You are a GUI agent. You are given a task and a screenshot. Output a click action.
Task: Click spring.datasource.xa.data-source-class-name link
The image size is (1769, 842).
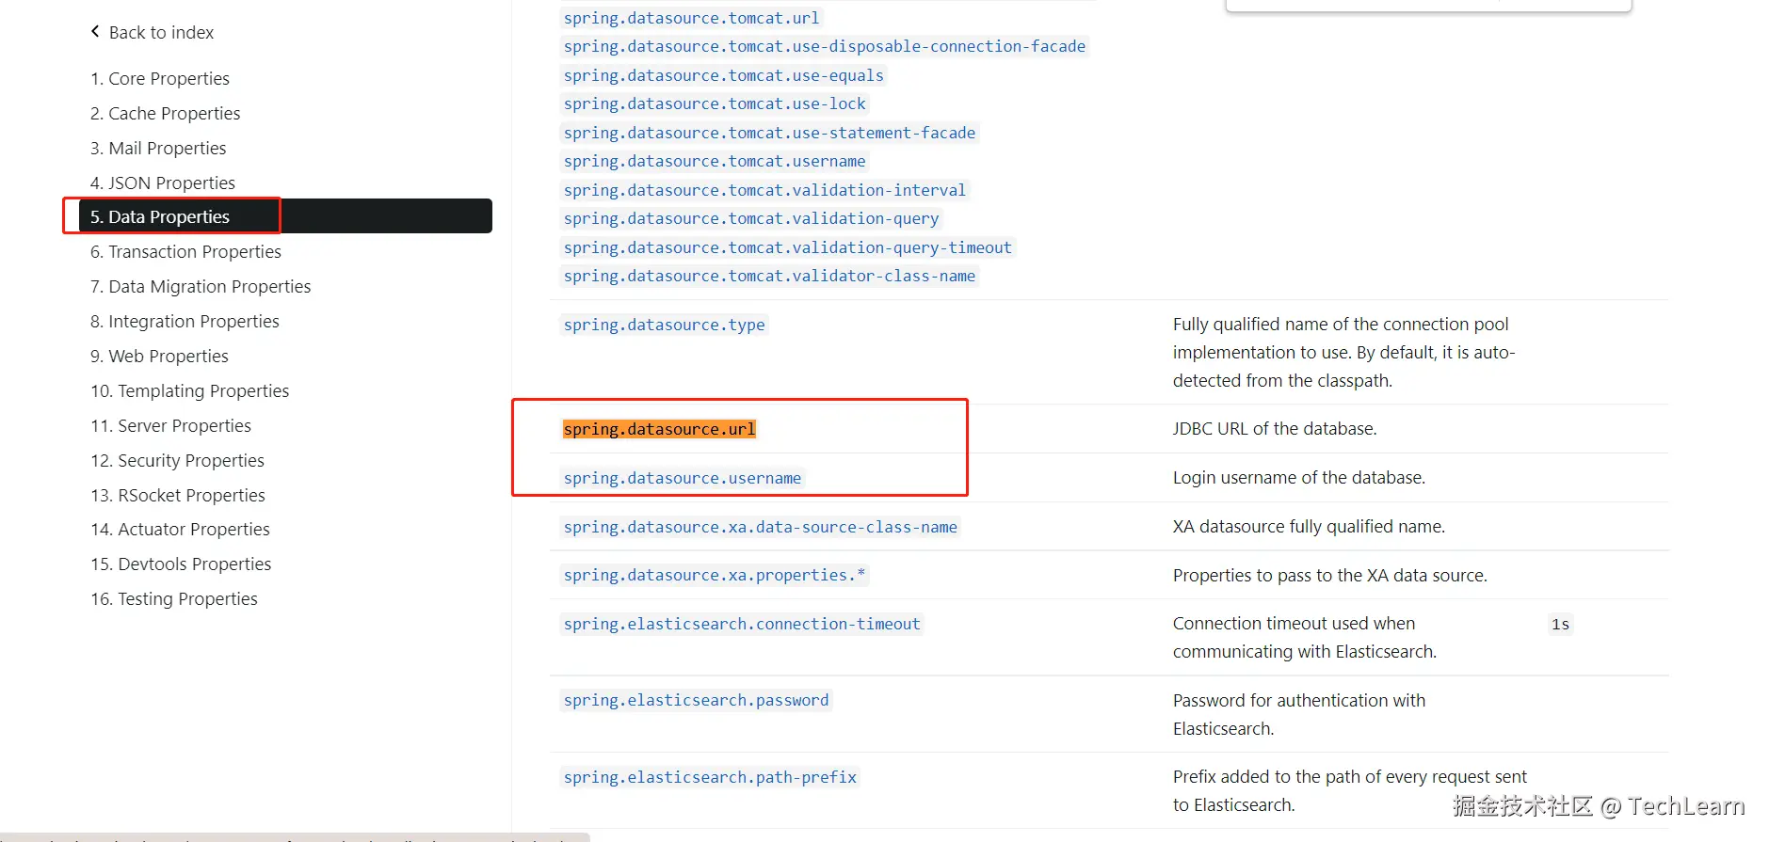[x=761, y=527]
